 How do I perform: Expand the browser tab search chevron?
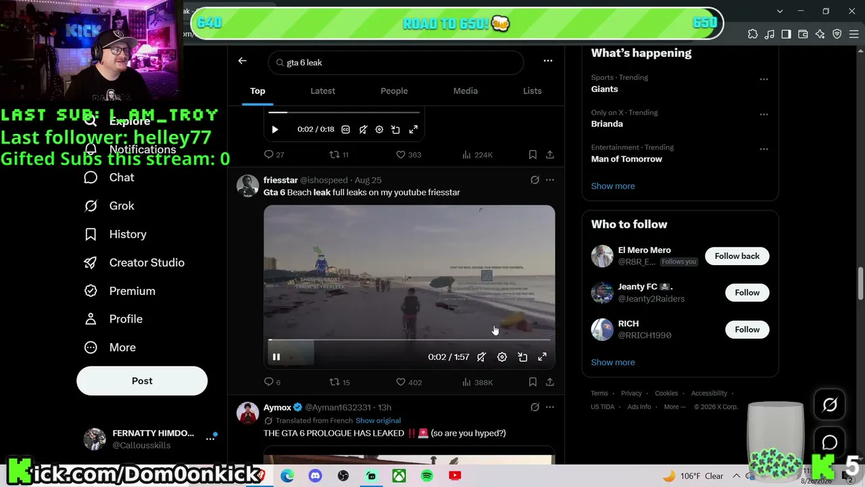(780, 11)
